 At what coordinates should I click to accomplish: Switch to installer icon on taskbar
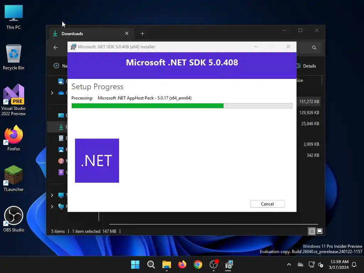229,264
